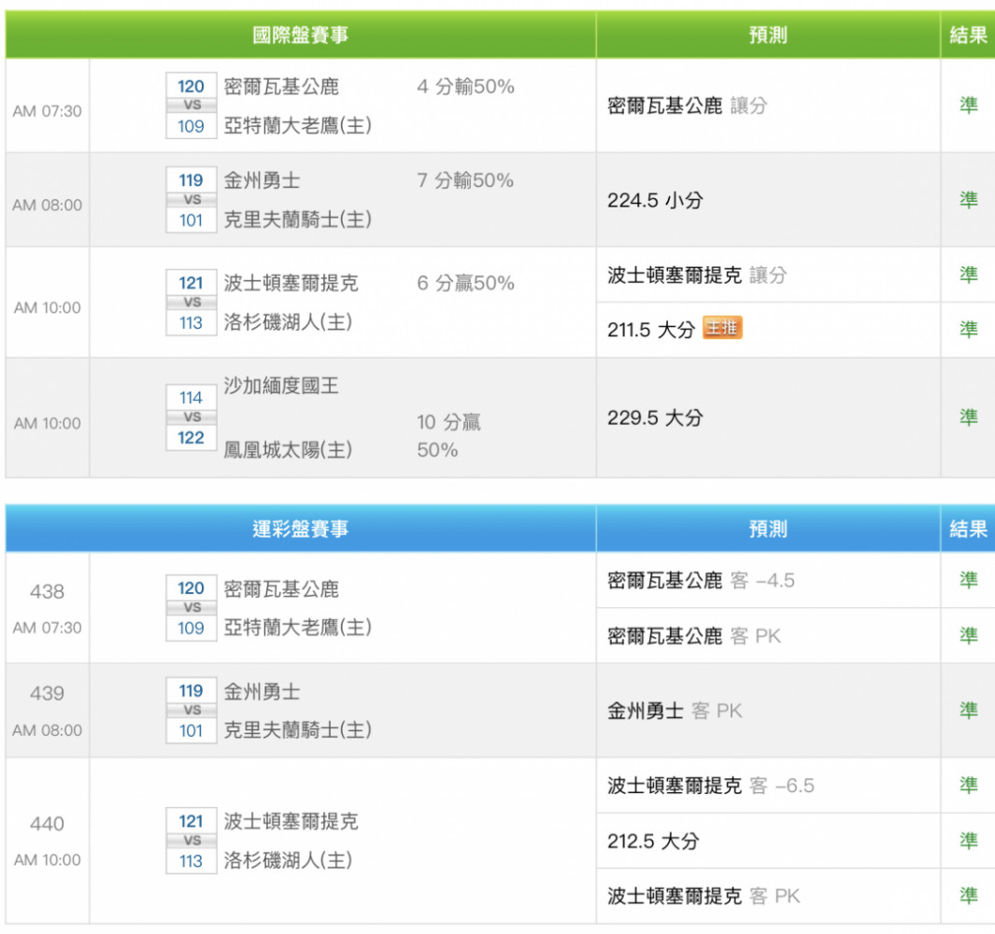Click the AM 07:30 time in 國際盤賽事 table
Image resolution: width=995 pixels, height=934 pixels.
(x=47, y=111)
